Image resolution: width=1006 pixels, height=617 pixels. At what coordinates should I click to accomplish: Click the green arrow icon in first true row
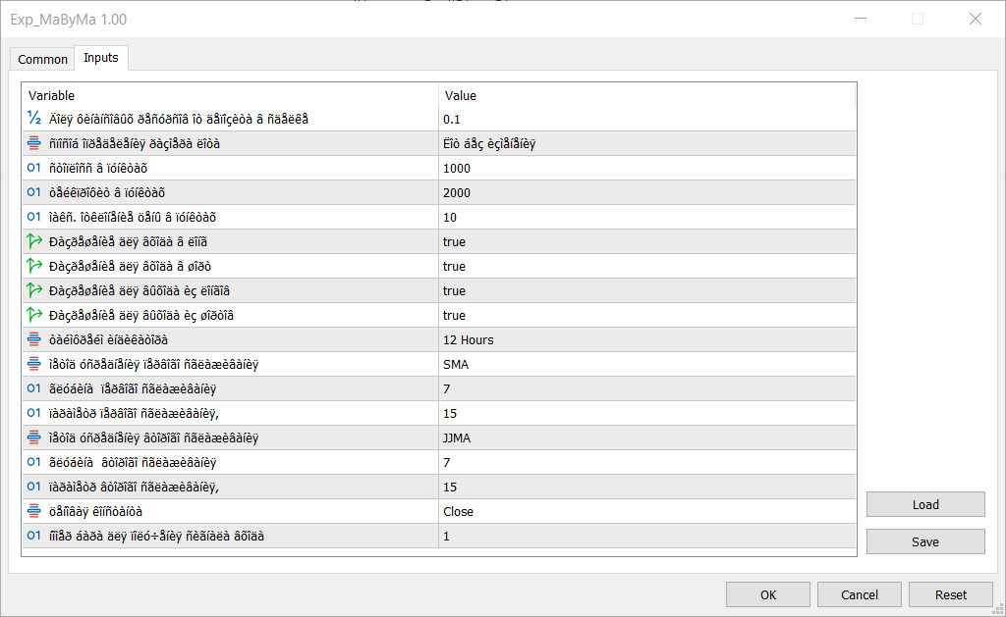tap(34, 241)
